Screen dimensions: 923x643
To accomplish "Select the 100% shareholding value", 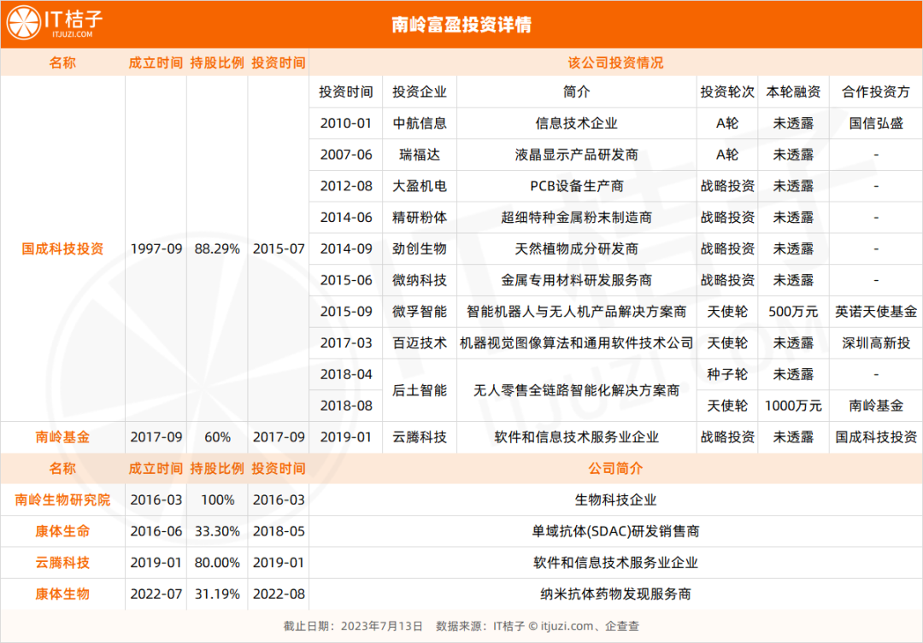I will [x=217, y=500].
